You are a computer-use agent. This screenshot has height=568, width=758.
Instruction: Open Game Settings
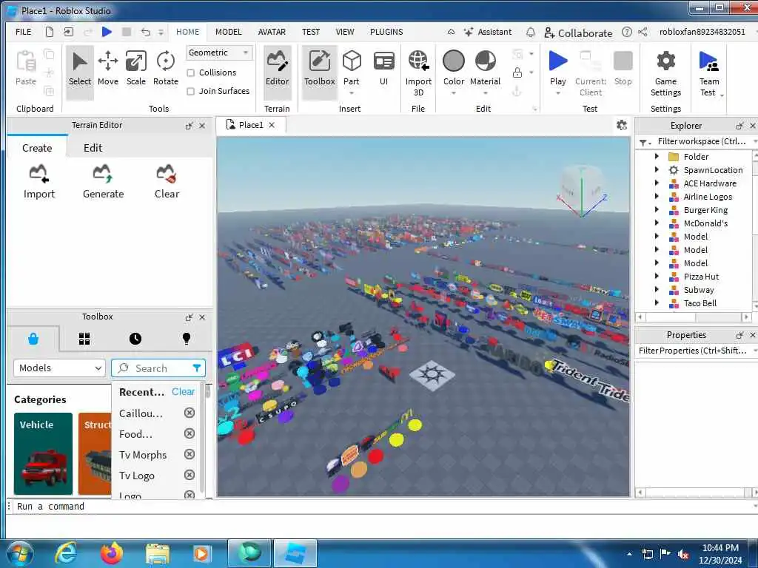click(665, 73)
